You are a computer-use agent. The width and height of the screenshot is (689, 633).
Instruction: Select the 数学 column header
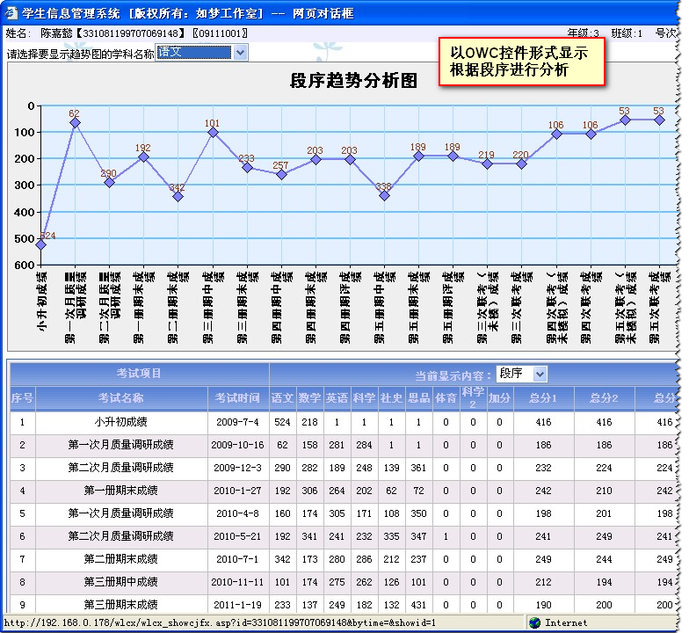click(309, 398)
